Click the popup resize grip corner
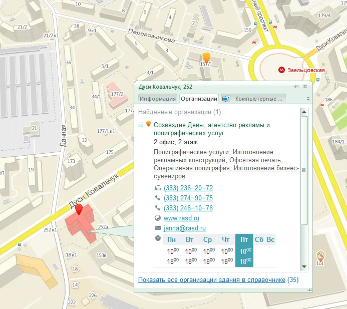347x309 pixels. click(x=309, y=289)
